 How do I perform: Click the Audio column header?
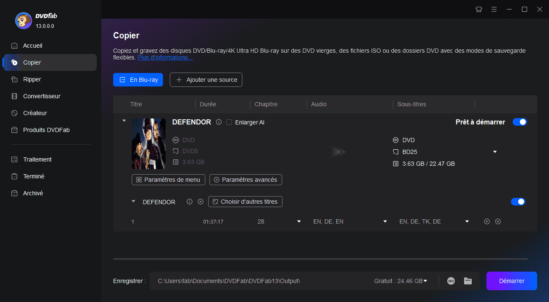pyautogui.click(x=319, y=104)
